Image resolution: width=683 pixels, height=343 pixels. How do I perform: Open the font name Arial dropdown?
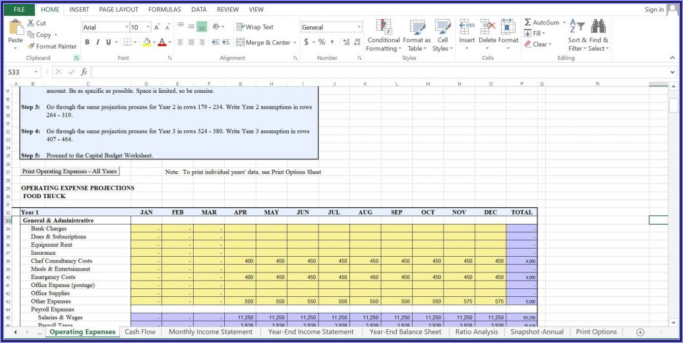[126, 27]
